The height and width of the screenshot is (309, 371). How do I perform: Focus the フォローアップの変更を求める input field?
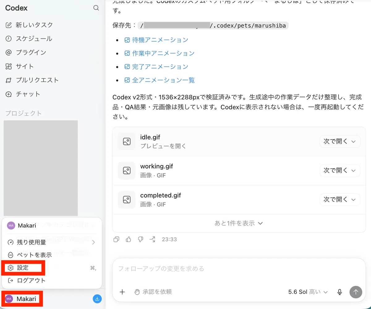(x=239, y=269)
